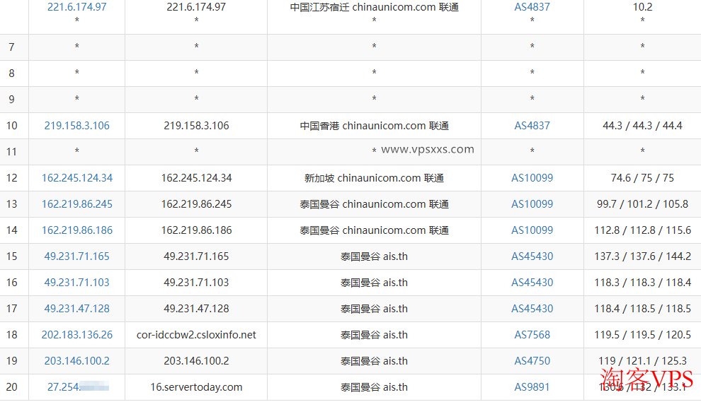Open the 49.231.71.165 IP link
Image resolution: width=701 pixels, height=402 pixels.
tap(76, 256)
